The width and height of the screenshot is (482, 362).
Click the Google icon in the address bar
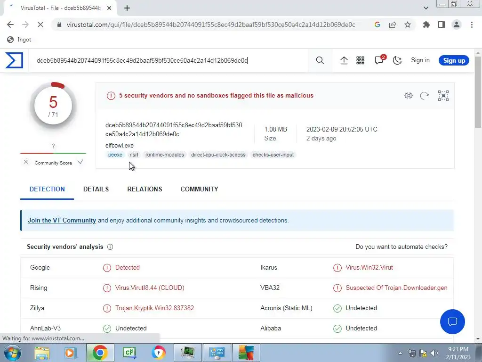point(378,25)
